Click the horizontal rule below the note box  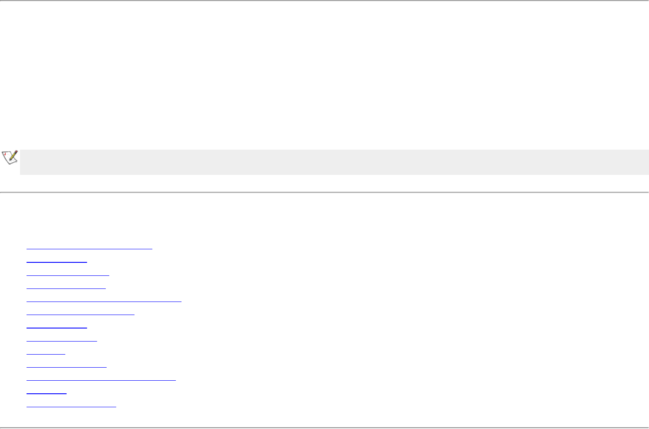[324, 192]
